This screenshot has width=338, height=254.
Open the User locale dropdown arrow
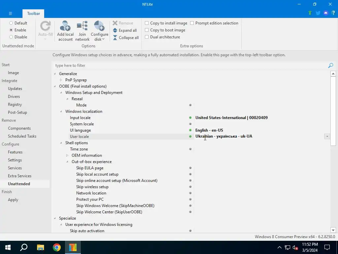click(327, 136)
